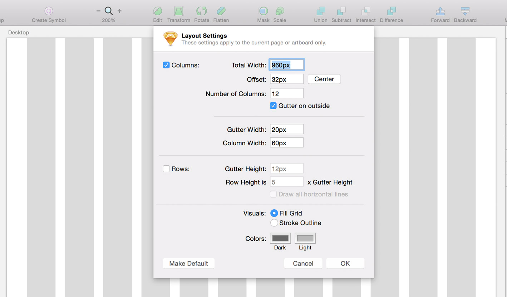507x297 pixels.
Task: Select the Flatten icon
Action: point(221,11)
